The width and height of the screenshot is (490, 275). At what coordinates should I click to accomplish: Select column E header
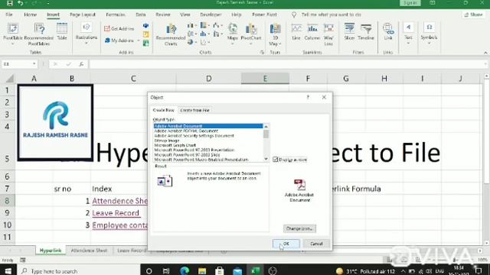point(265,79)
